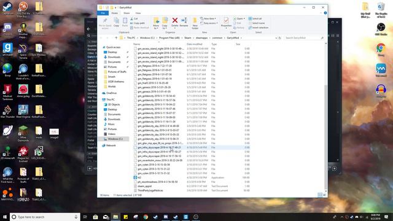This screenshot has height=221, width=393.
Task: Switch to the Share ribbon tab
Action: click(126, 13)
